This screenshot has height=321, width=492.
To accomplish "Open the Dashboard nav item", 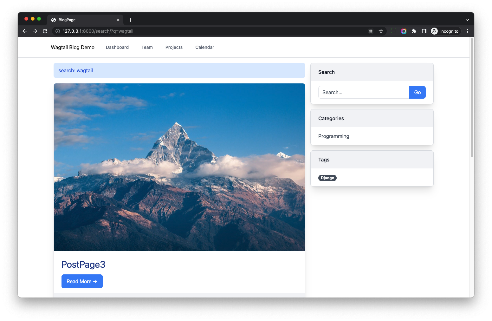I will point(117,47).
